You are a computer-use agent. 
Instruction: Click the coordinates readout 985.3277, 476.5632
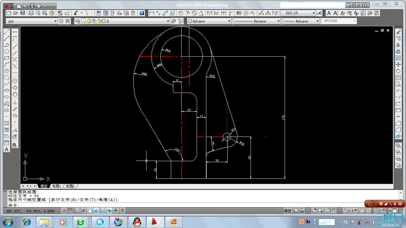(31, 211)
